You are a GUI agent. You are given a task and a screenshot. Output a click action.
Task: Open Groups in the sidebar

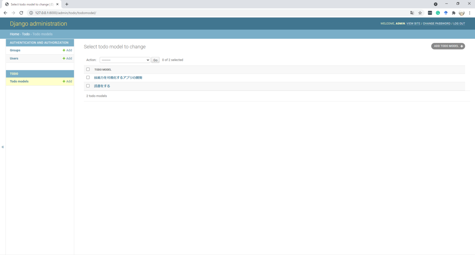pos(15,50)
